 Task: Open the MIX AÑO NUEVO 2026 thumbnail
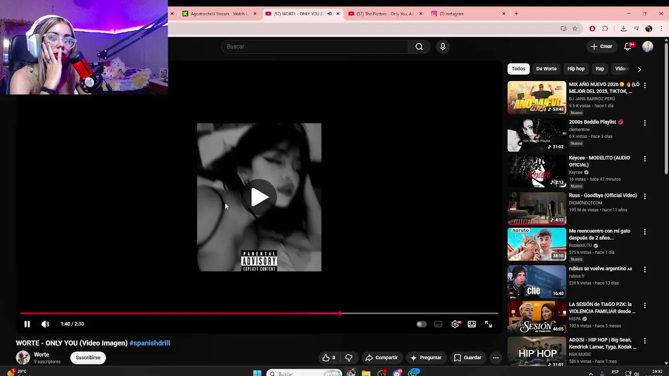(537, 98)
